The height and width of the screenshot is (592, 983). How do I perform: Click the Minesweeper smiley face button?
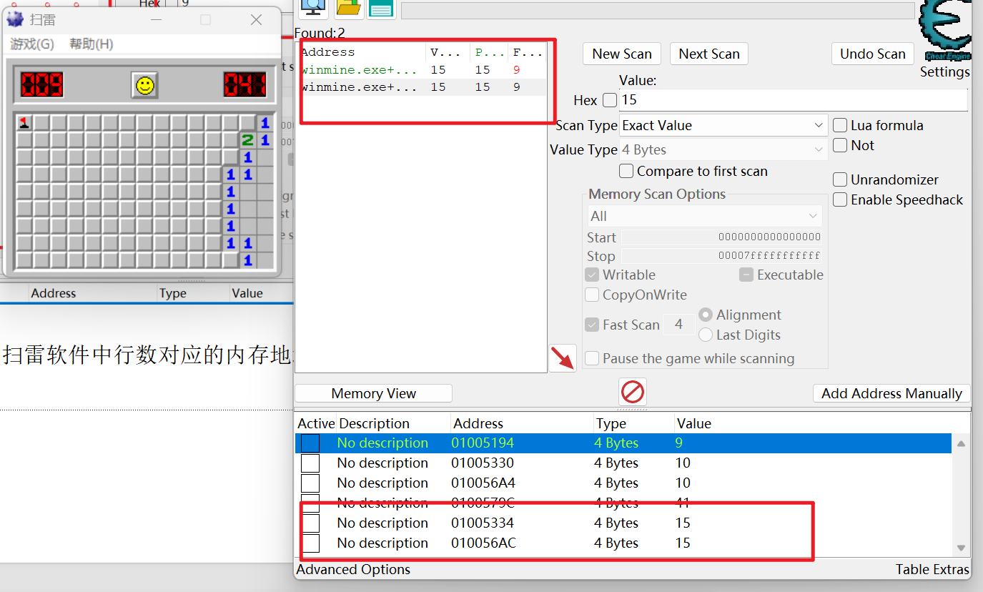145,85
